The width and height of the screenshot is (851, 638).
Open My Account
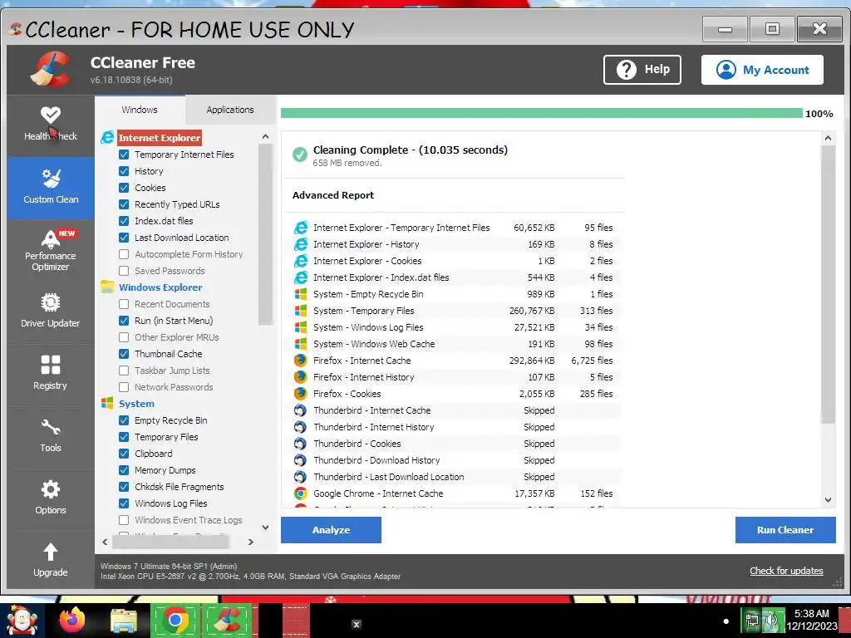click(762, 70)
